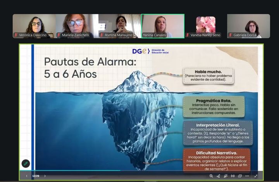The height and width of the screenshot is (182, 279).
Task: Click the 'Interpretación Literal.' callout box
Action: point(218,133)
